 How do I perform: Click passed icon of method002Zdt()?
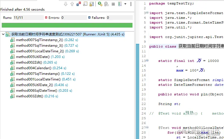point(12,62)
